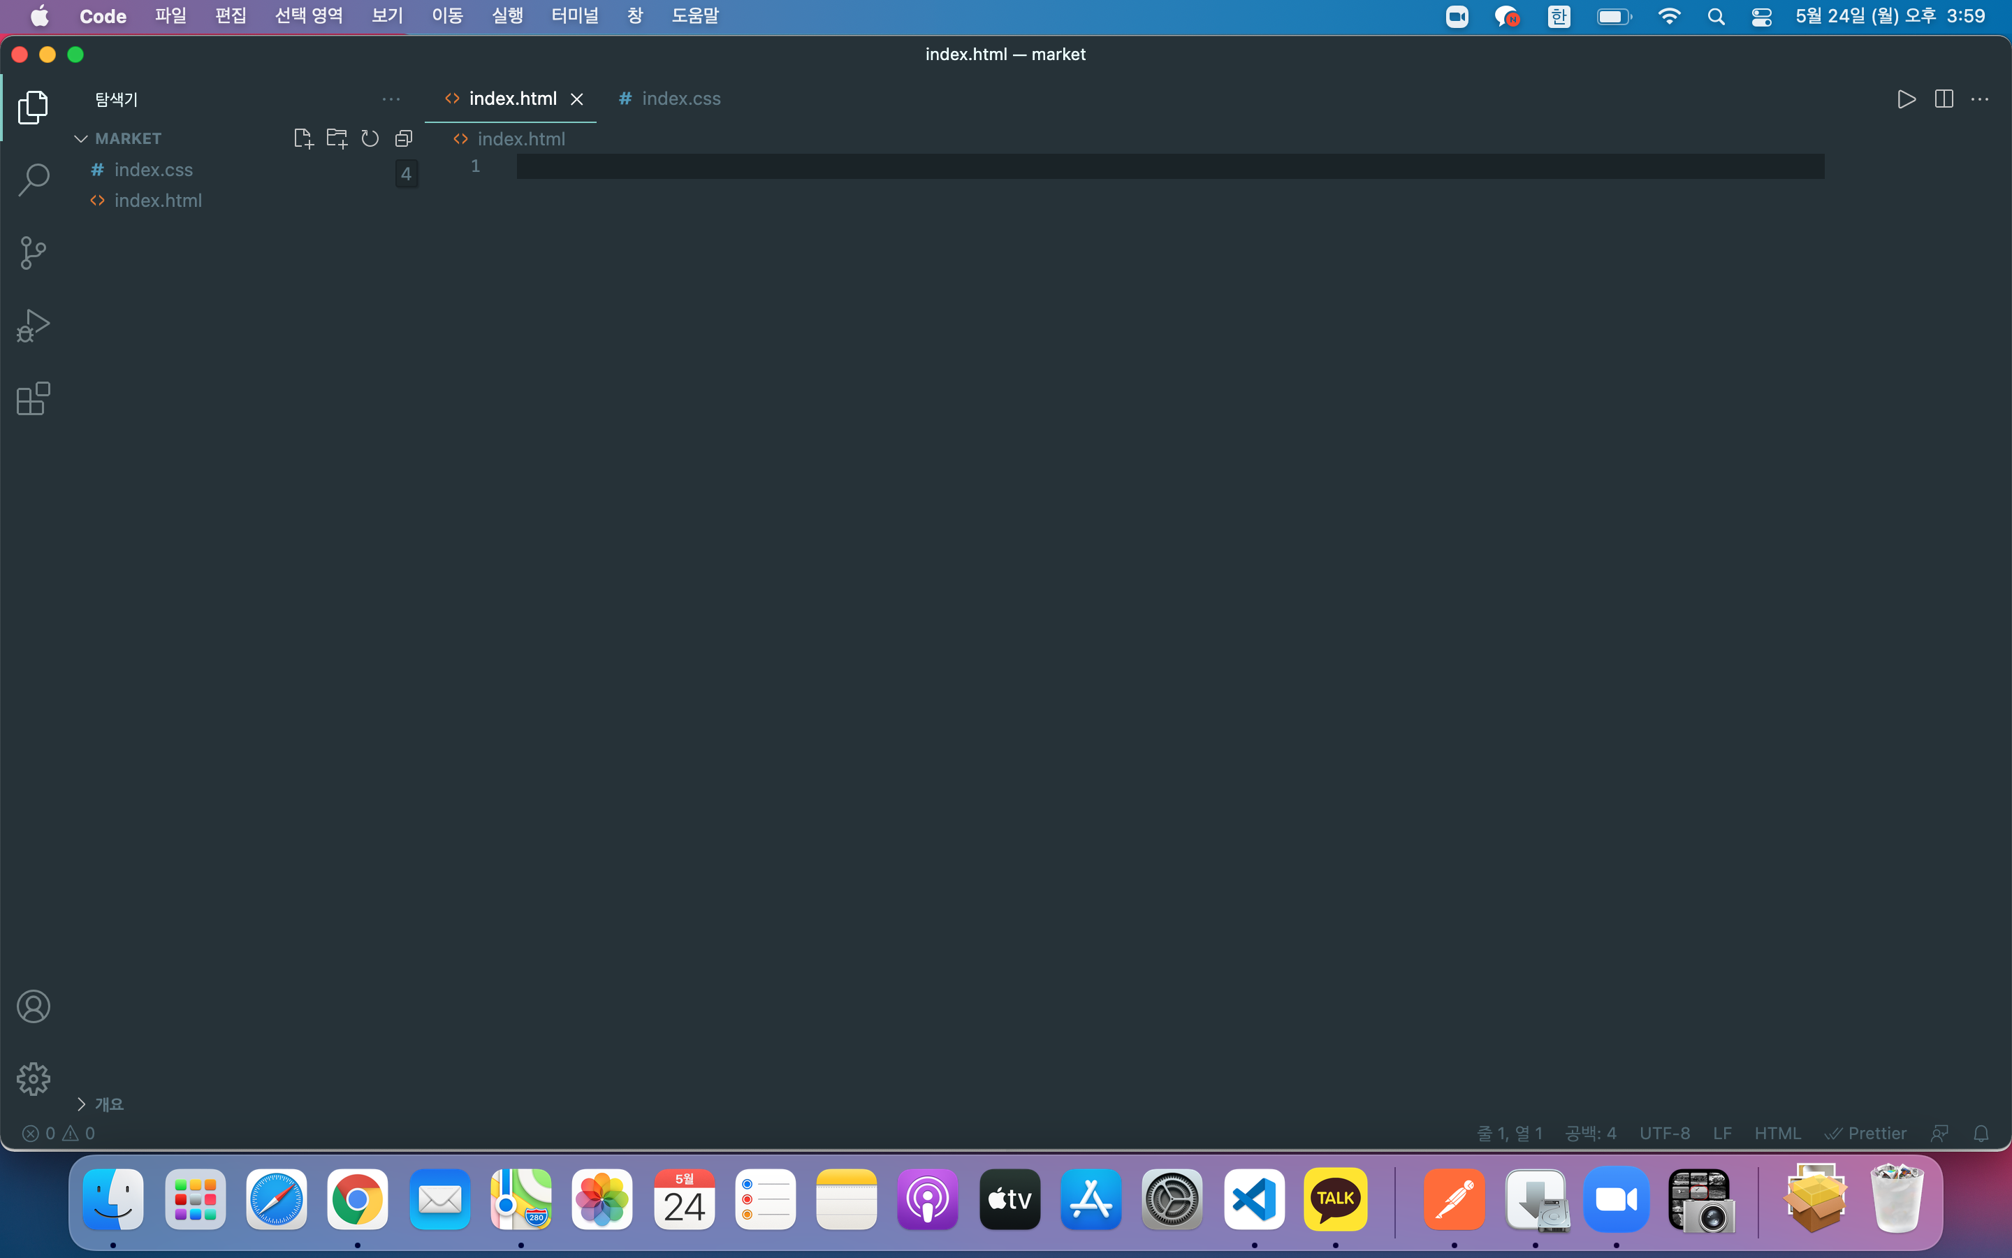Open the Search view in activity bar
Screen dimensions: 2012x1258
[34, 180]
